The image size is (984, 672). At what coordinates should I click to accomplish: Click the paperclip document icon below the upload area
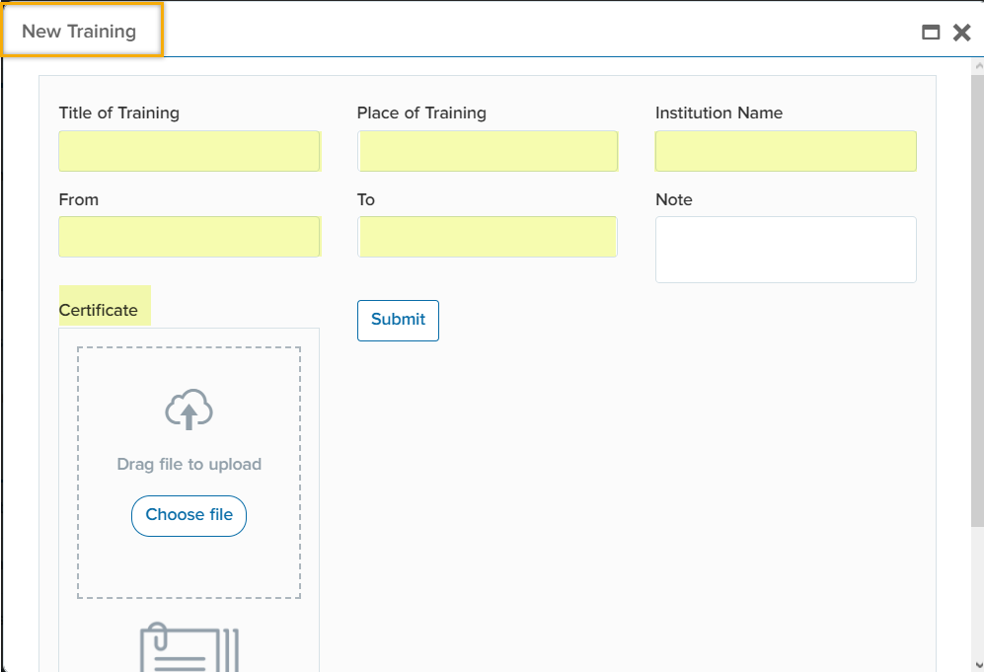pos(189,646)
